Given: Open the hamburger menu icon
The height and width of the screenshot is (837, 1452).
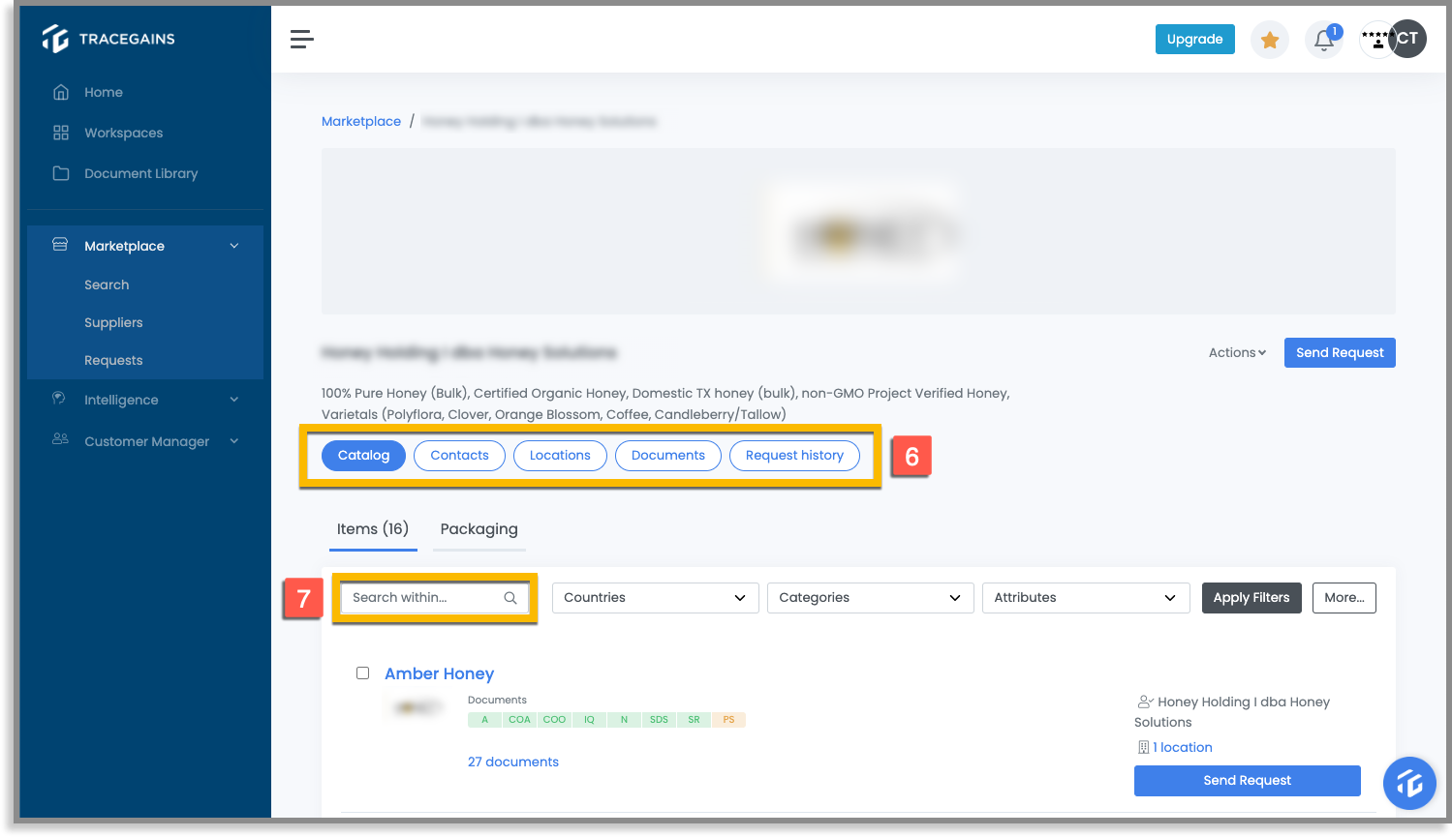Looking at the screenshot, I should click(301, 39).
